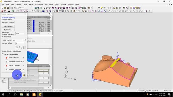Screen dimensions: 173x97
Task: Click the yellow icon at Contour Manager bottom
Action: pyautogui.click(x=24, y=75)
